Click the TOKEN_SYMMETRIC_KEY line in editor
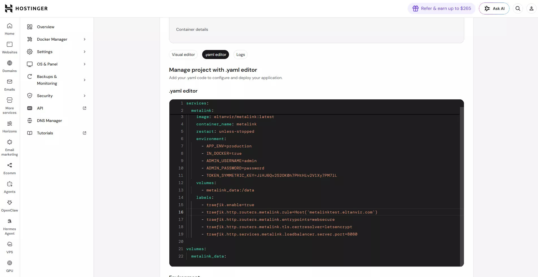Image resolution: width=538 pixels, height=277 pixels. tap(271, 175)
